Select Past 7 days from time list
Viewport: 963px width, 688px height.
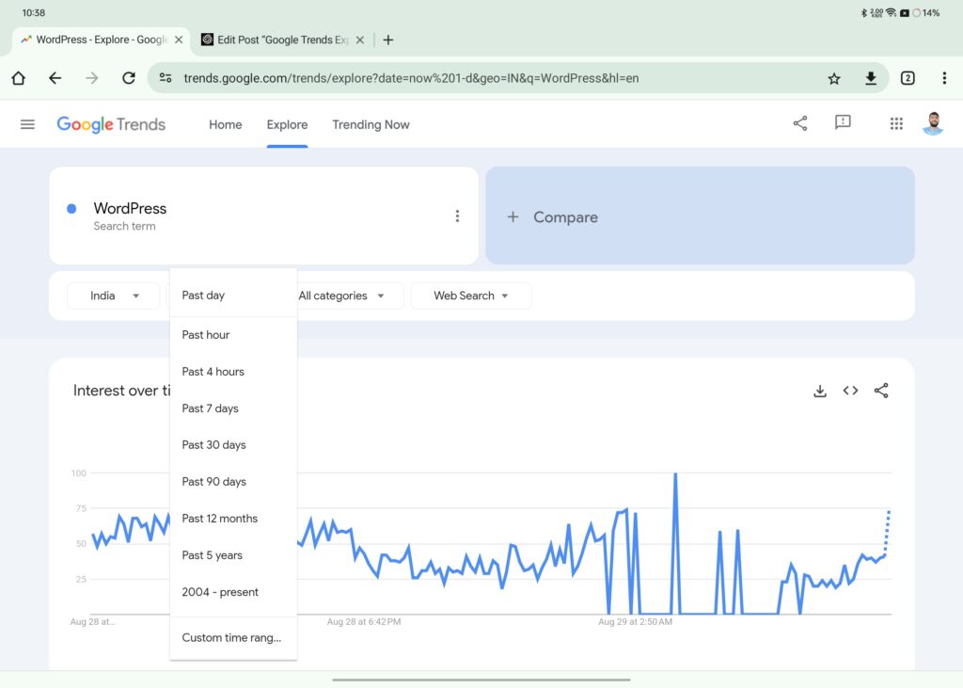(x=211, y=408)
